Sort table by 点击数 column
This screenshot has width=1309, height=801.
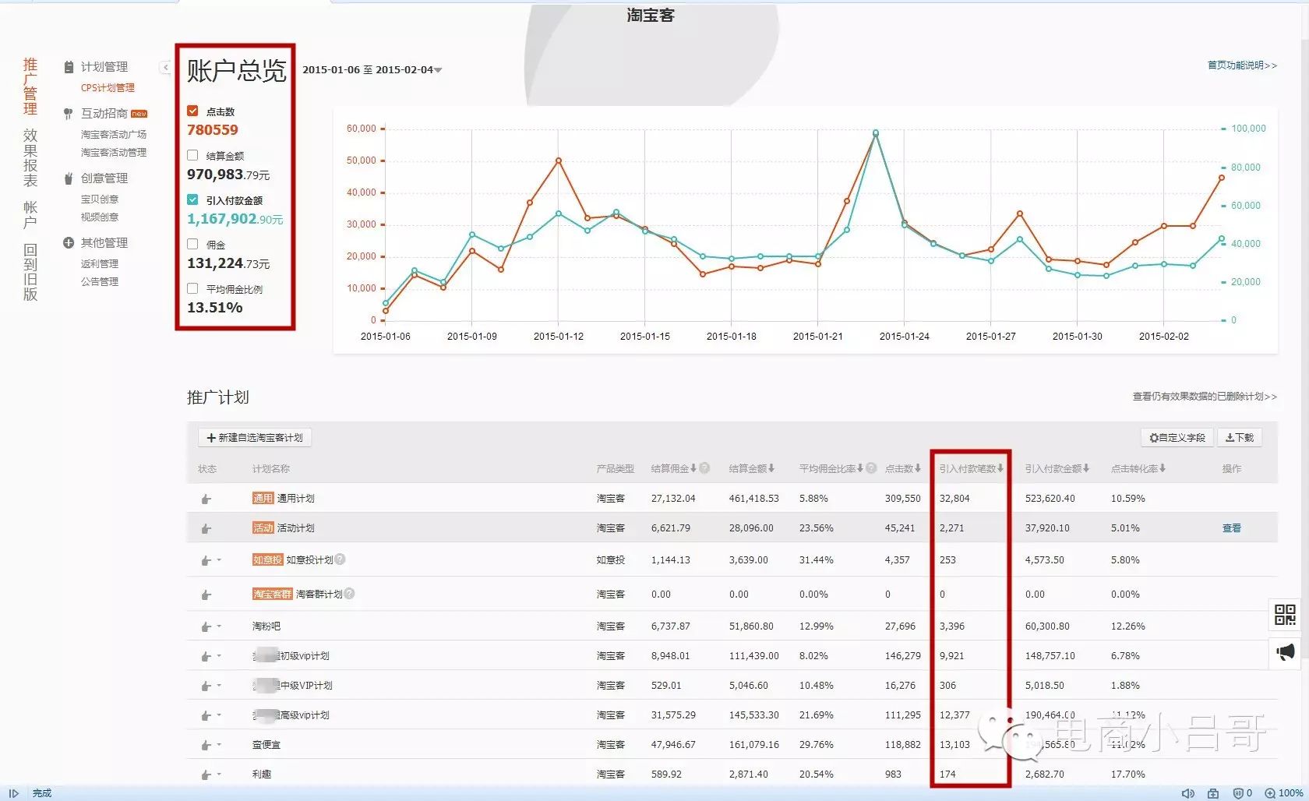pos(903,468)
